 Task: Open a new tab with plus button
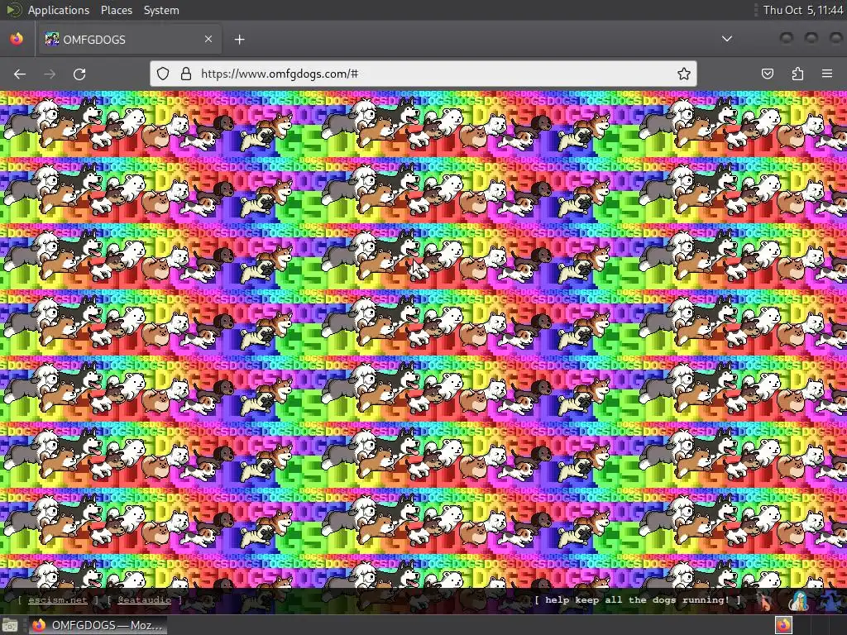(x=240, y=40)
